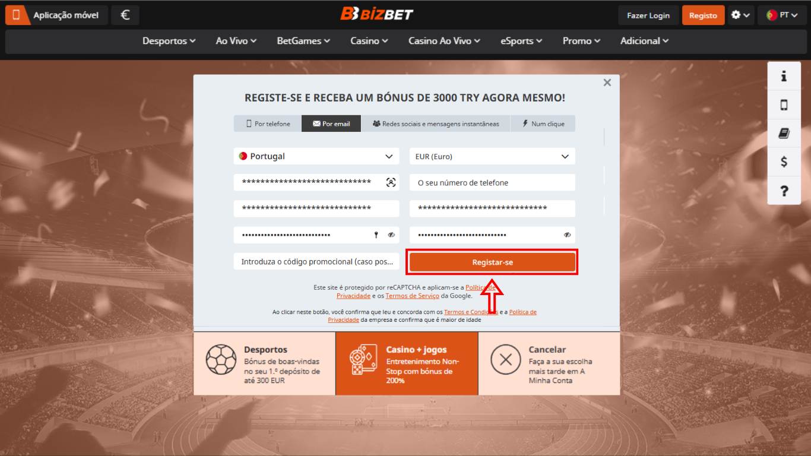Select Redes sociais e mensagens instantâneas tab

point(436,123)
